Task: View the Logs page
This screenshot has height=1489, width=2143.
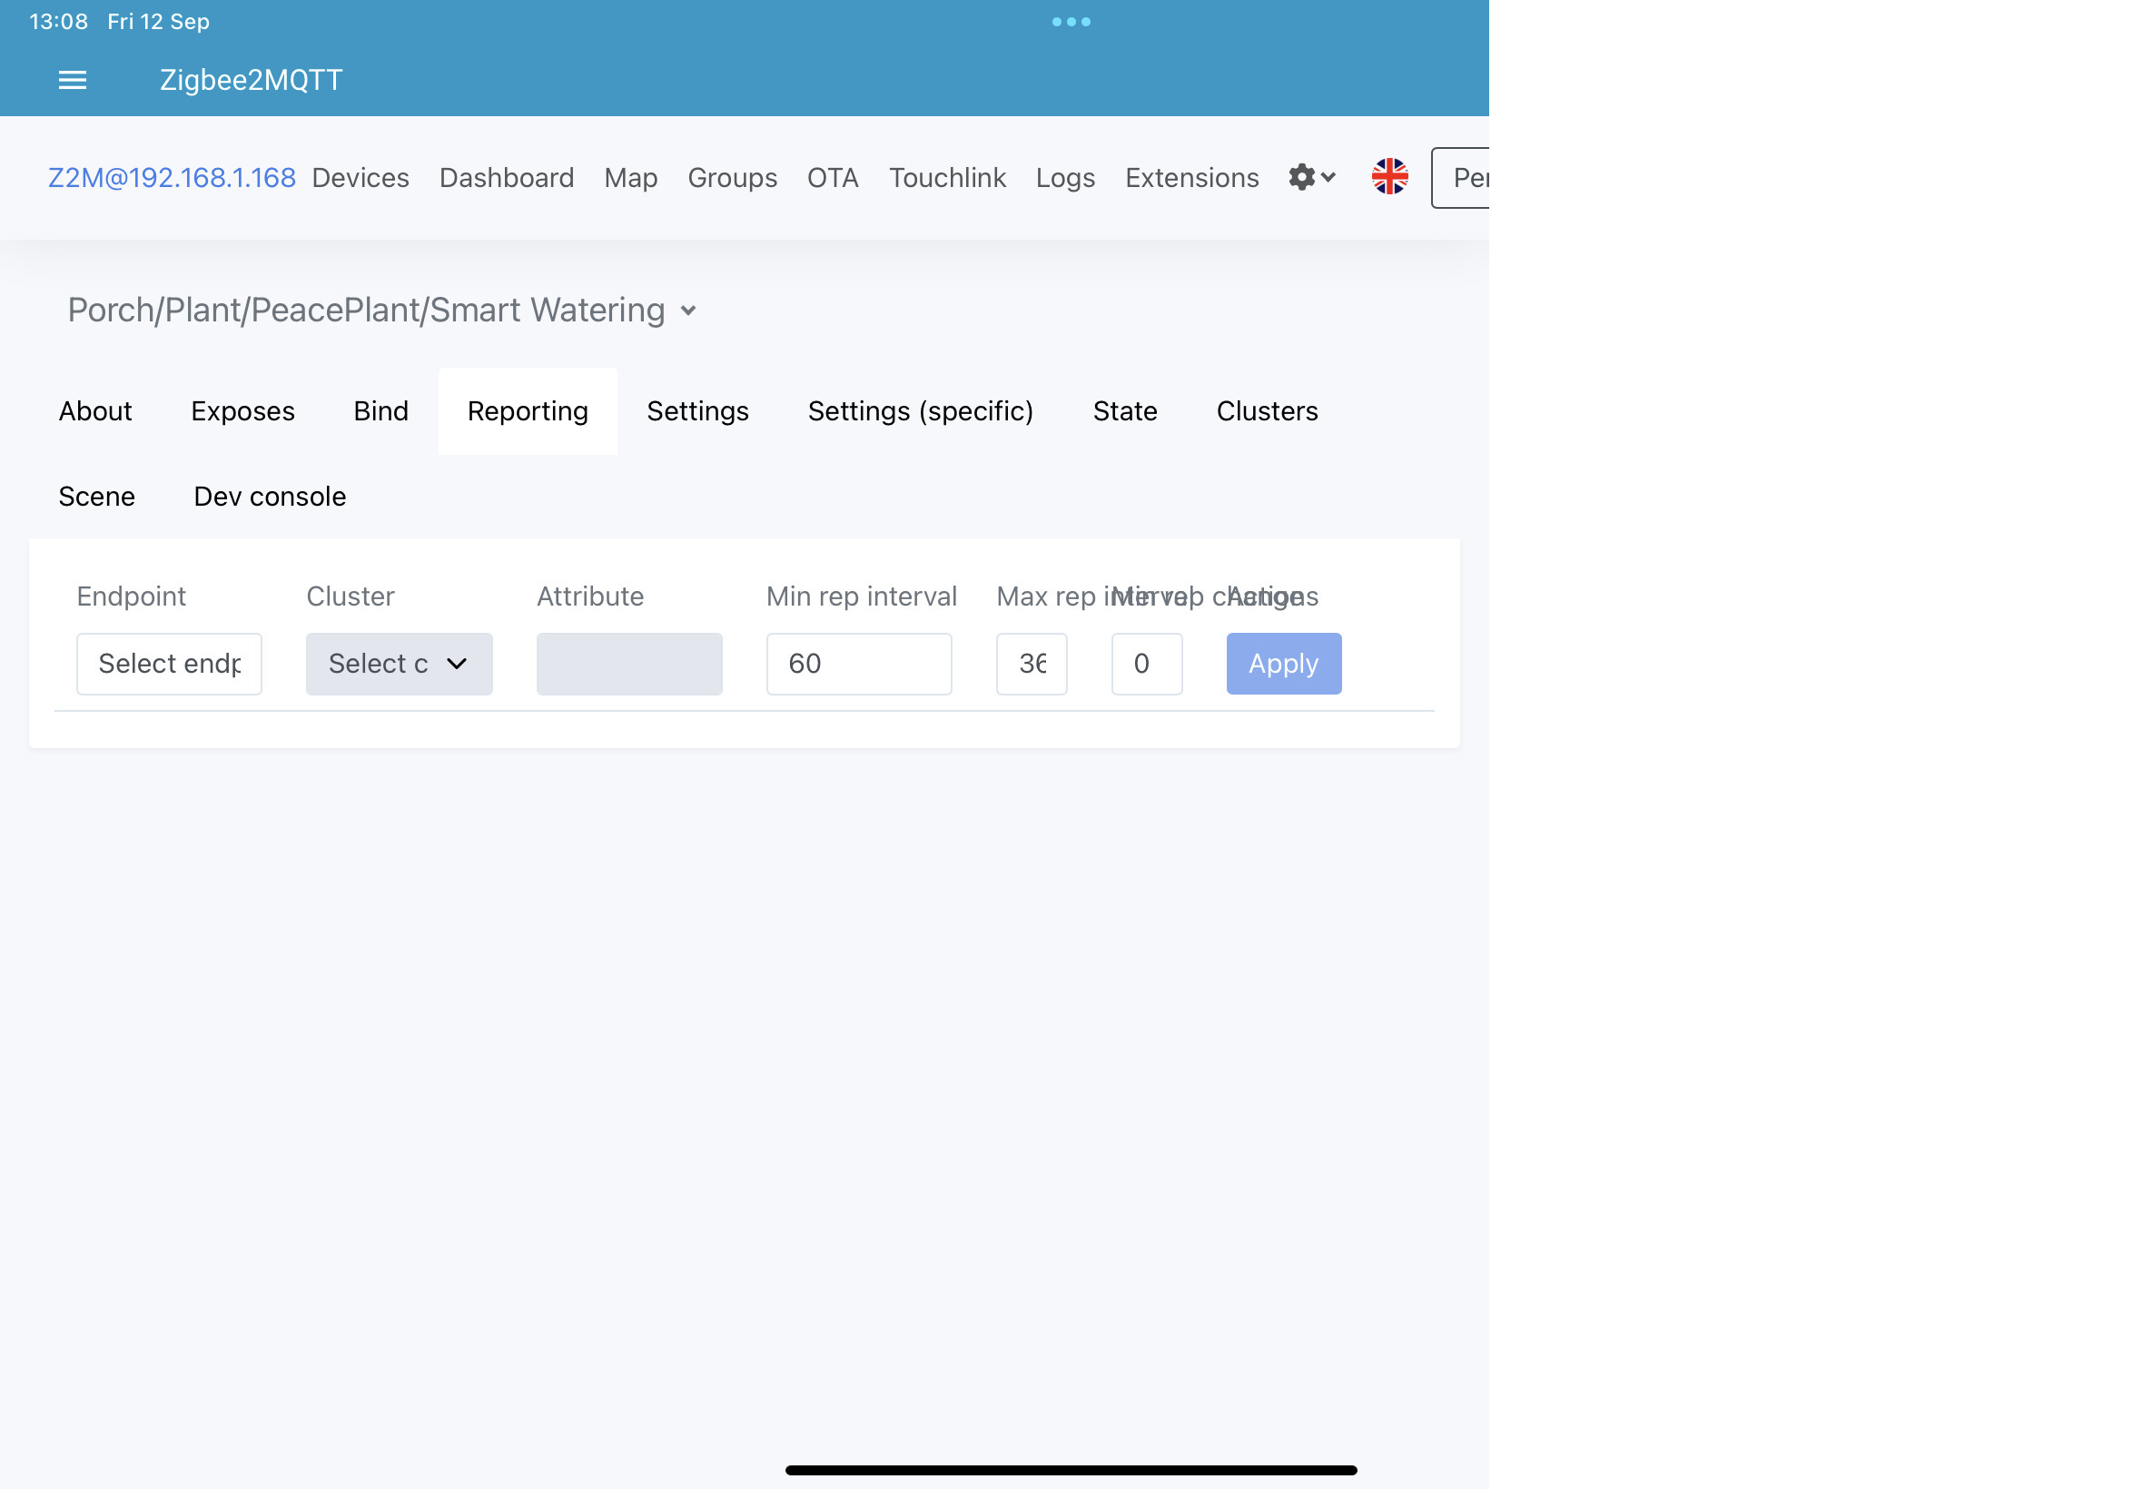Action: [1064, 177]
